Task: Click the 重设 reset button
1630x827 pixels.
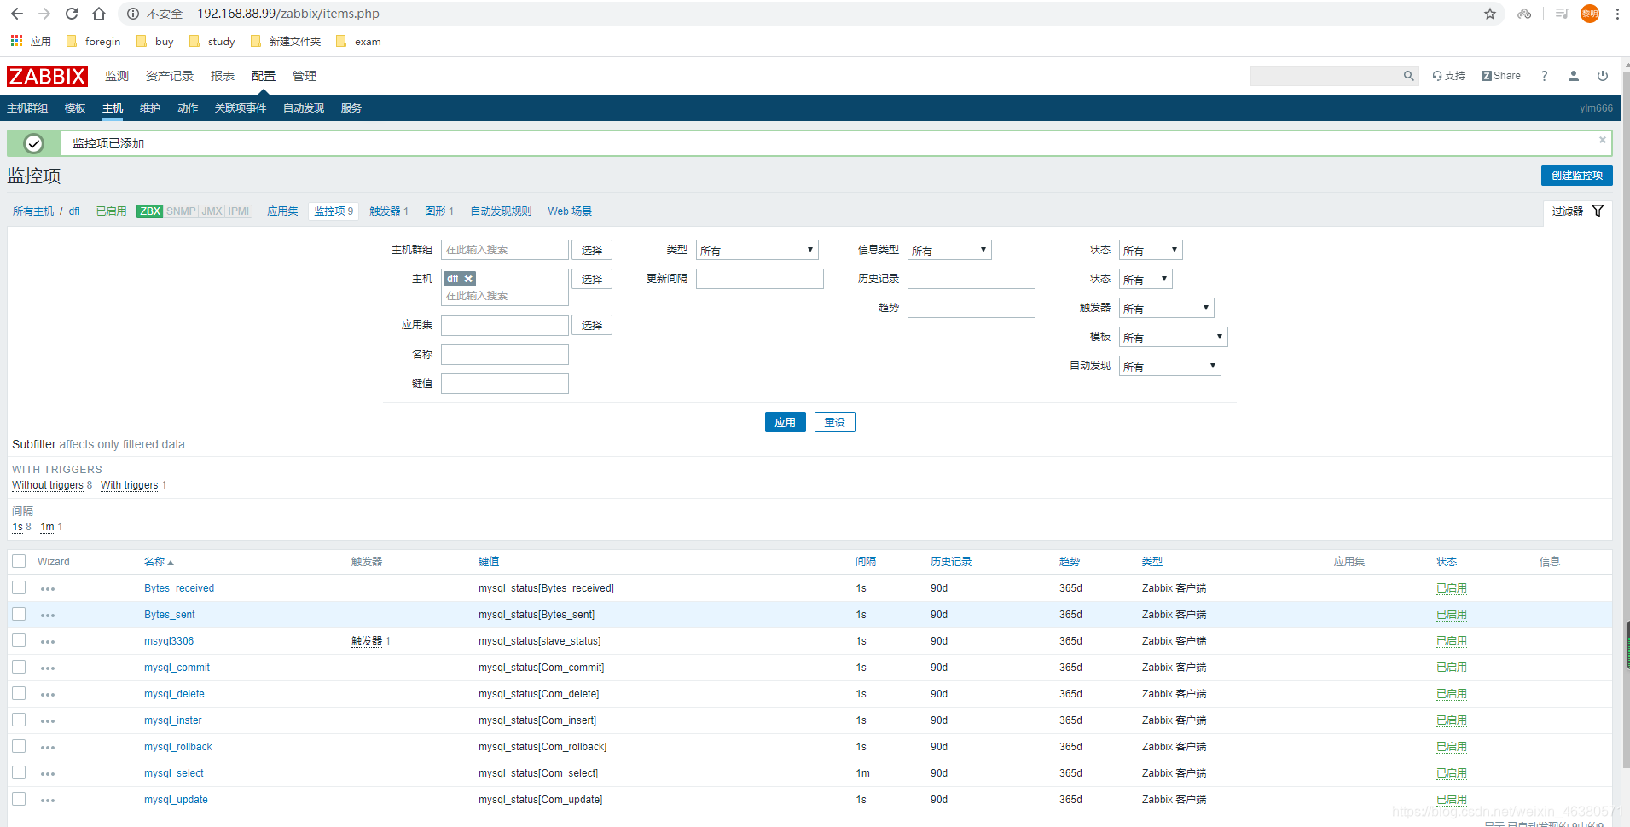Action: [834, 422]
